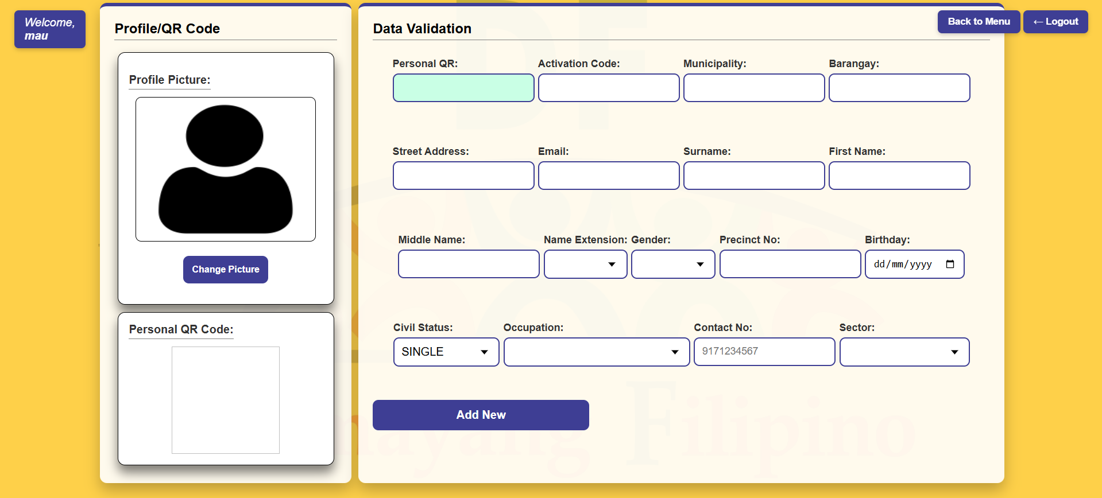This screenshot has height=498, width=1102.
Task: Click the profile picture avatar image
Action: 226,169
